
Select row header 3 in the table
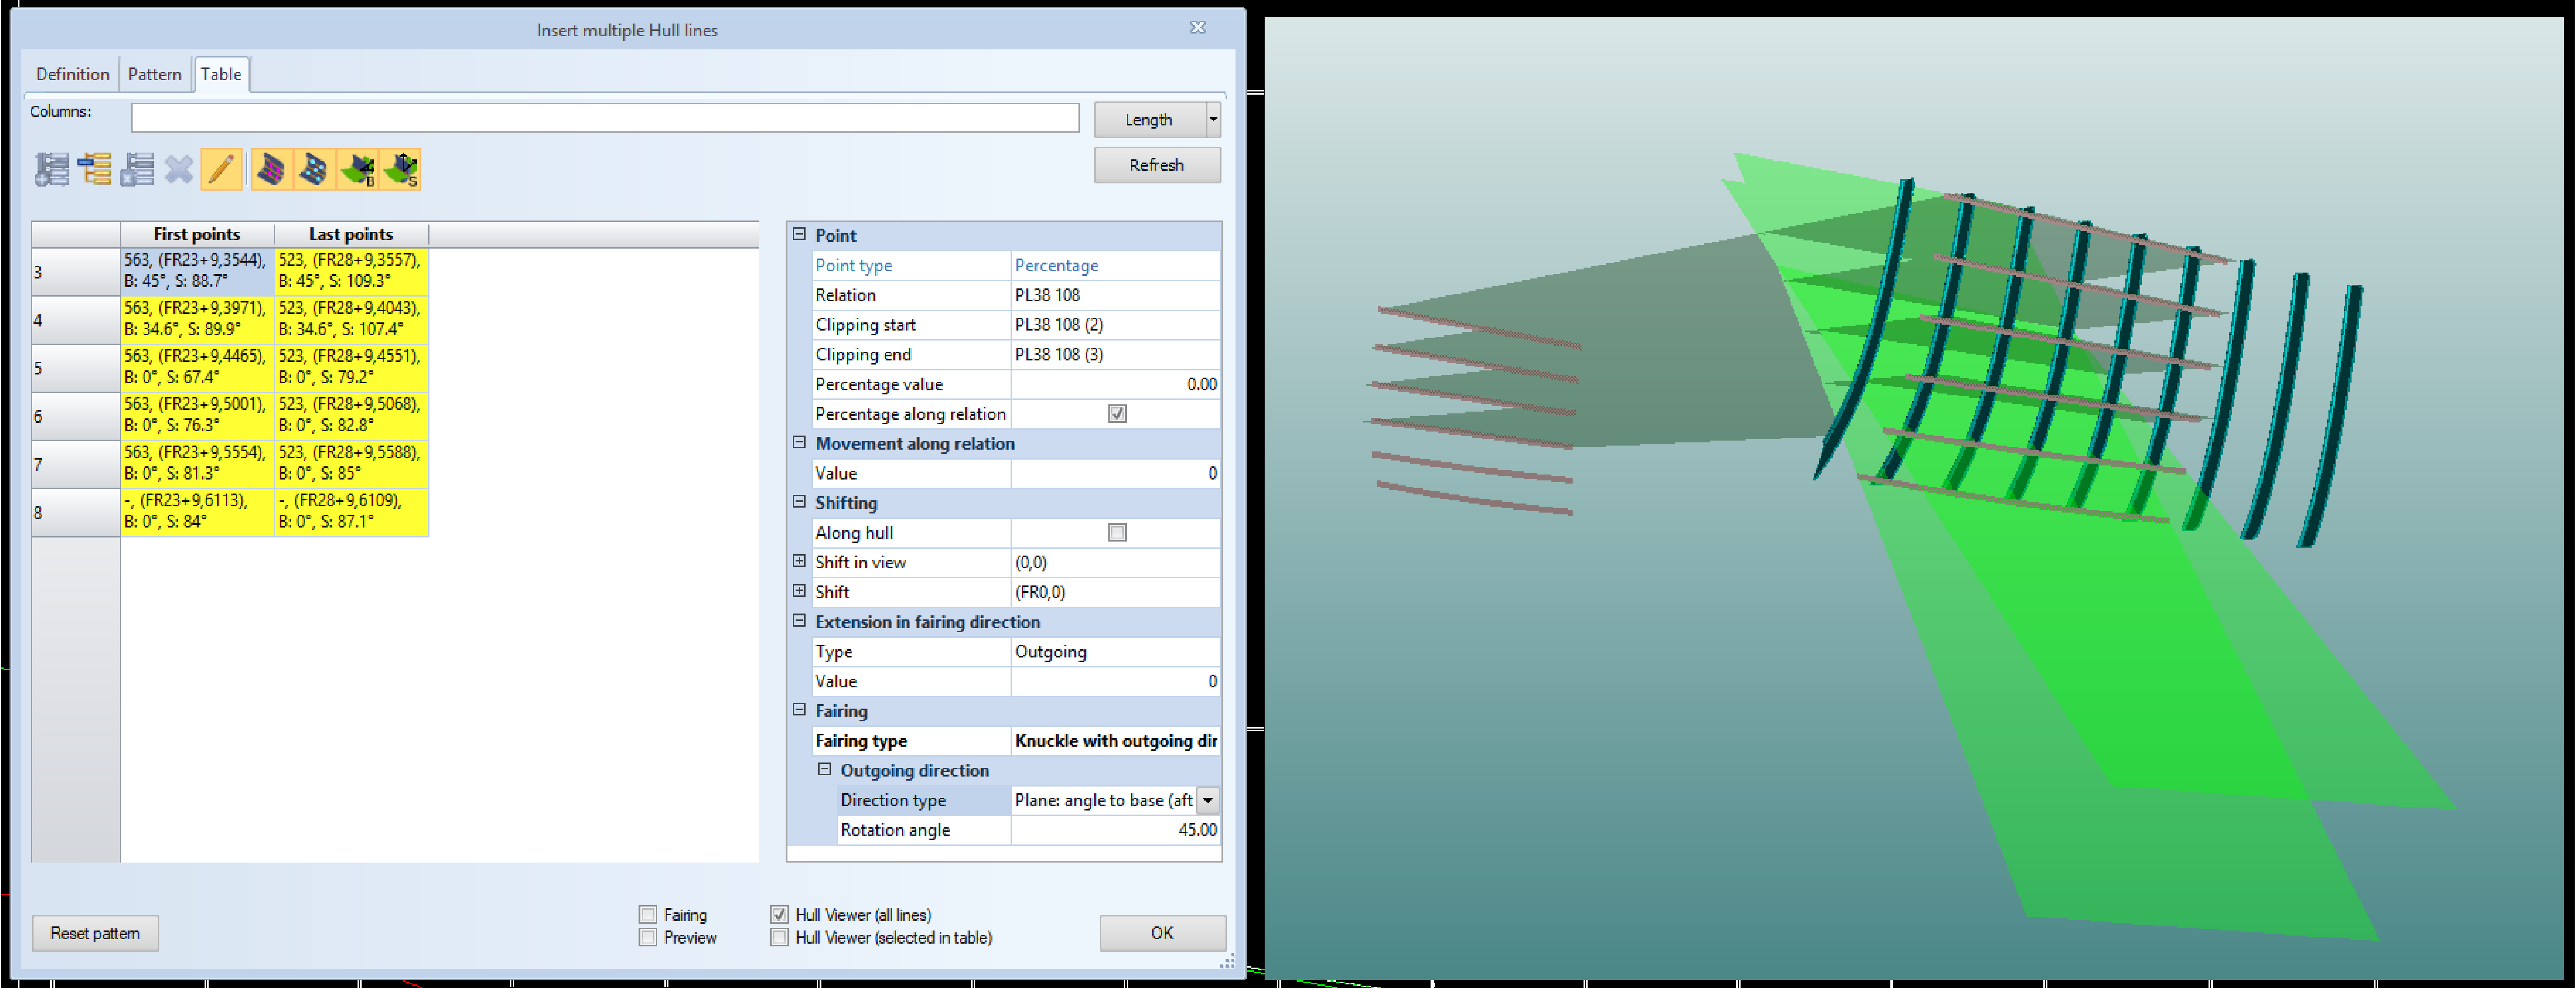(x=76, y=271)
